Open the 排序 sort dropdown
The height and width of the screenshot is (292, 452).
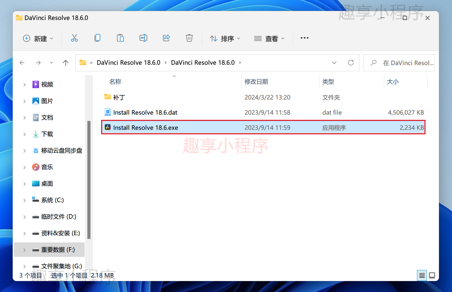tap(225, 38)
